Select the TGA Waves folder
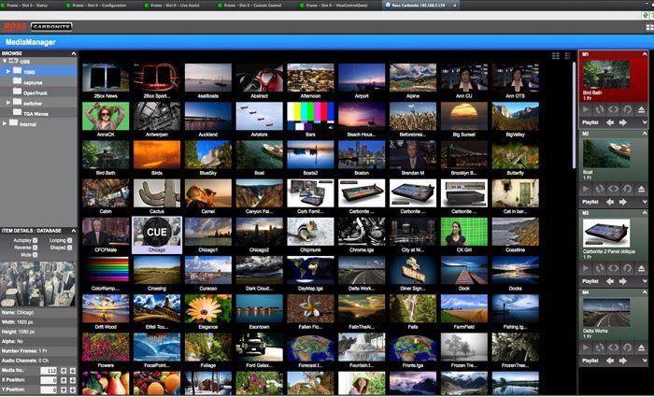The width and height of the screenshot is (654, 397). coord(38,113)
